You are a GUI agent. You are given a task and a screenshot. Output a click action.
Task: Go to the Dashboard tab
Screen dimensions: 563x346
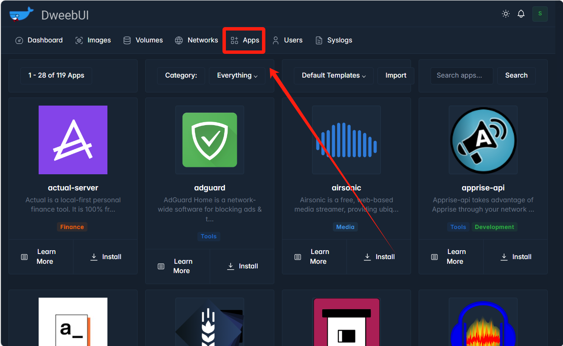(x=39, y=40)
